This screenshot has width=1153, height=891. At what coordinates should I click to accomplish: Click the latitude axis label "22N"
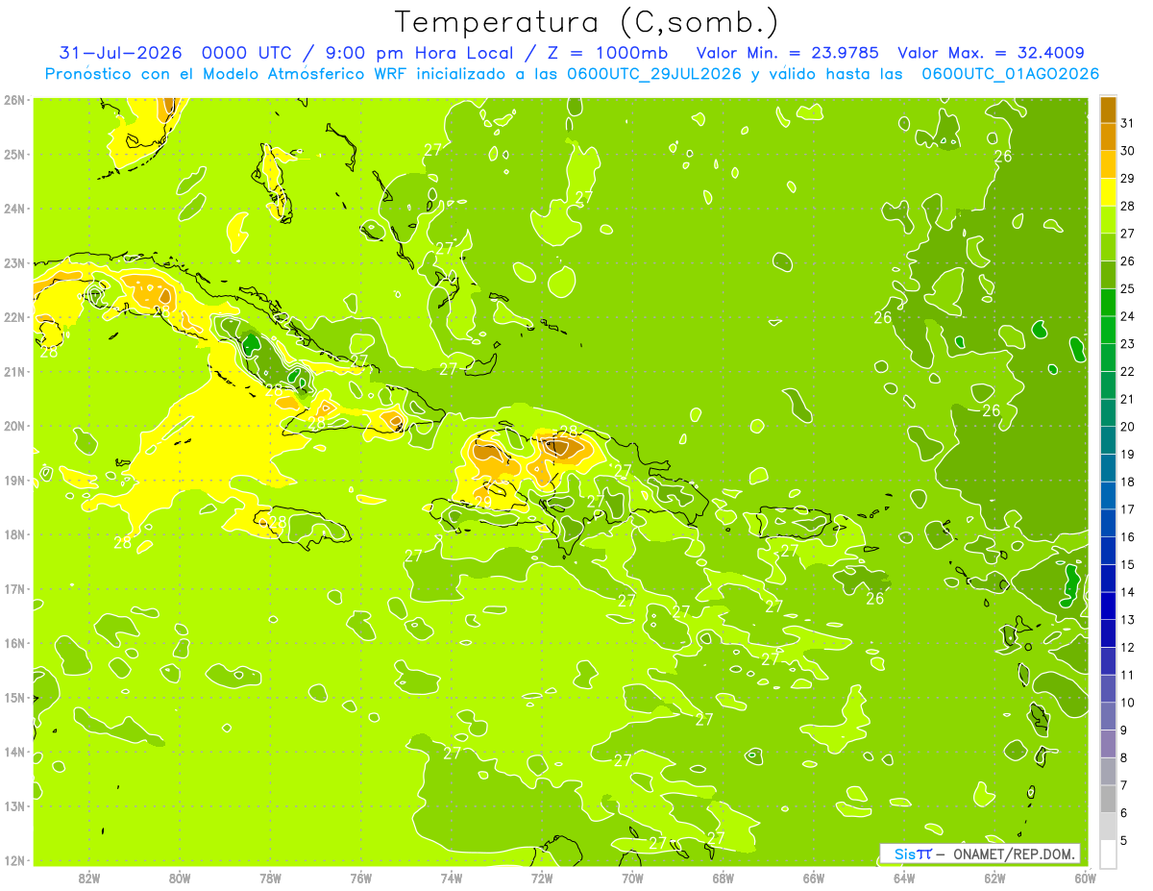pos(14,317)
